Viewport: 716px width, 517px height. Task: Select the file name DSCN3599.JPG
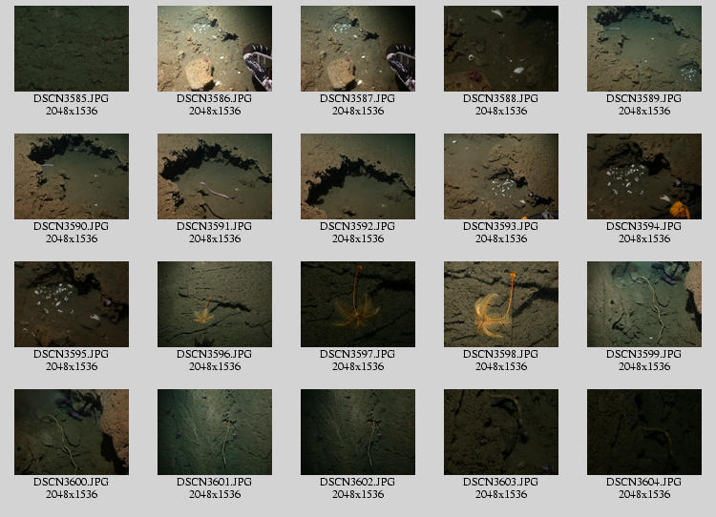[x=643, y=354]
